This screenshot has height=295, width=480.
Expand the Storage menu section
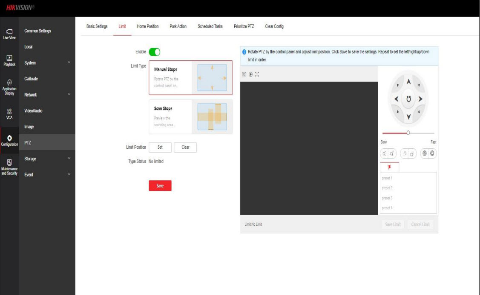[47, 159]
